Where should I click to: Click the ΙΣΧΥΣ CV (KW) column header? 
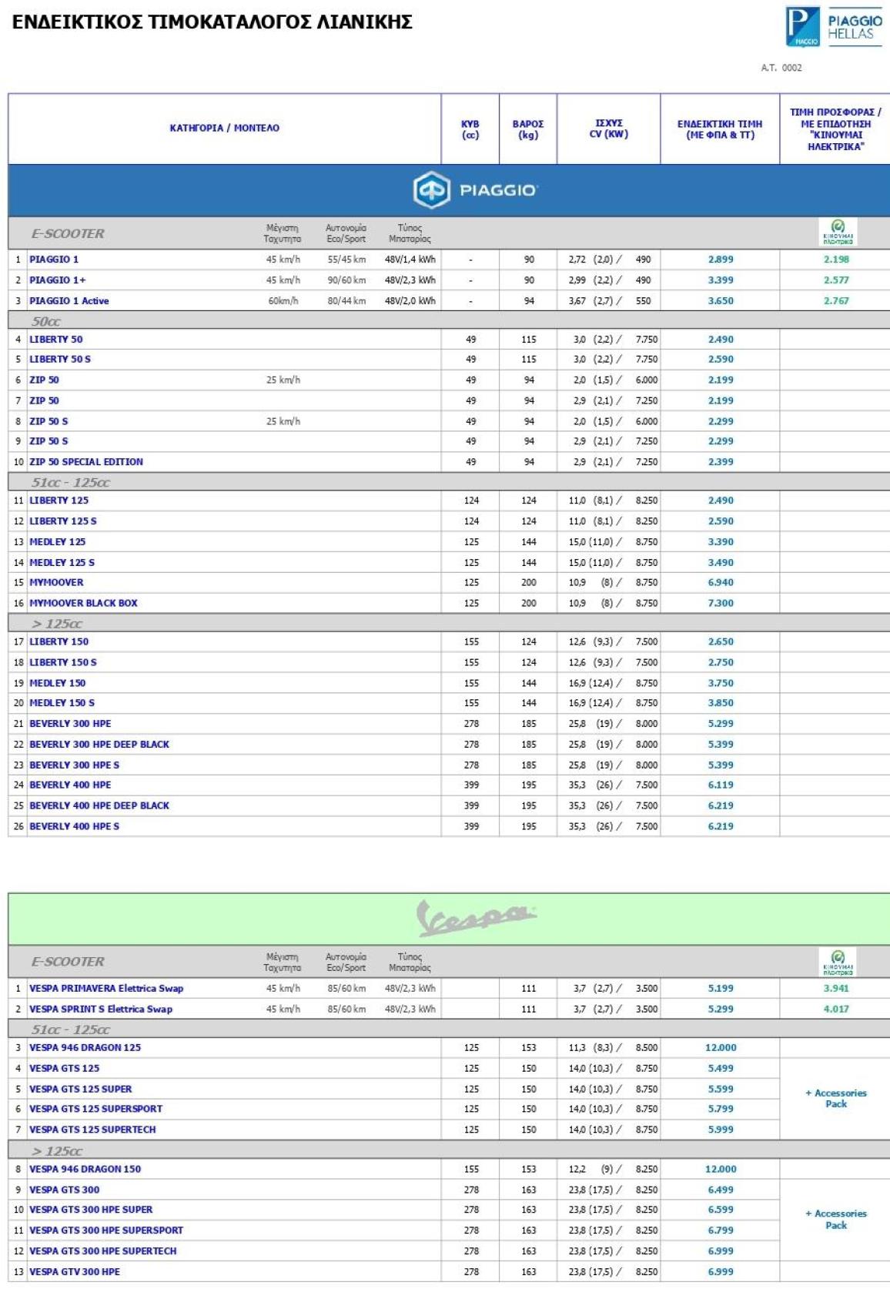click(x=608, y=129)
